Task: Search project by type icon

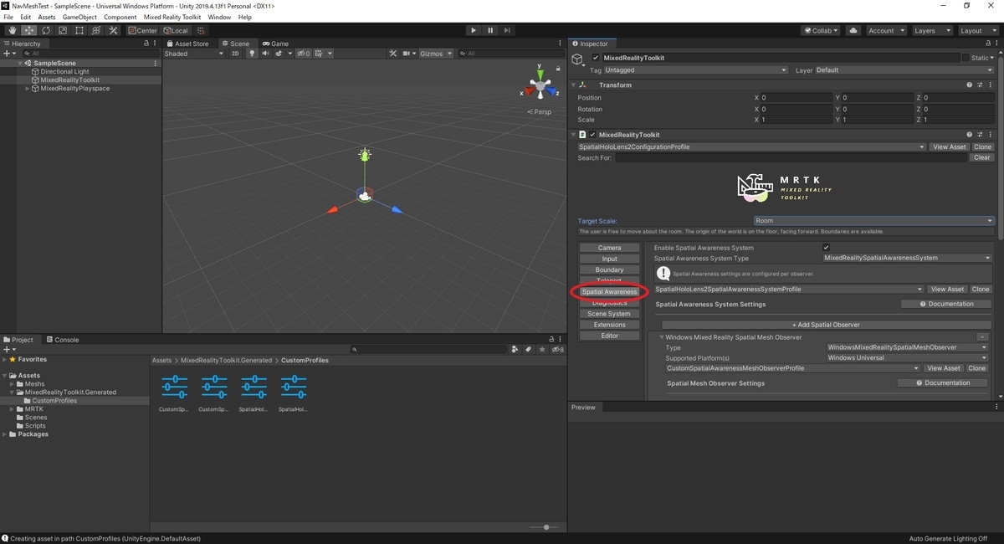Action: point(516,350)
